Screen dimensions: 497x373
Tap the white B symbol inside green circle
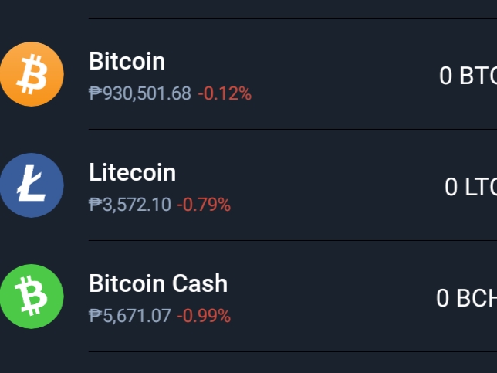[x=32, y=296]
